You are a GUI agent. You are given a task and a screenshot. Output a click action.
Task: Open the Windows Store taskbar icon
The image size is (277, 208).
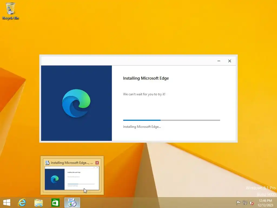(55, 203)
